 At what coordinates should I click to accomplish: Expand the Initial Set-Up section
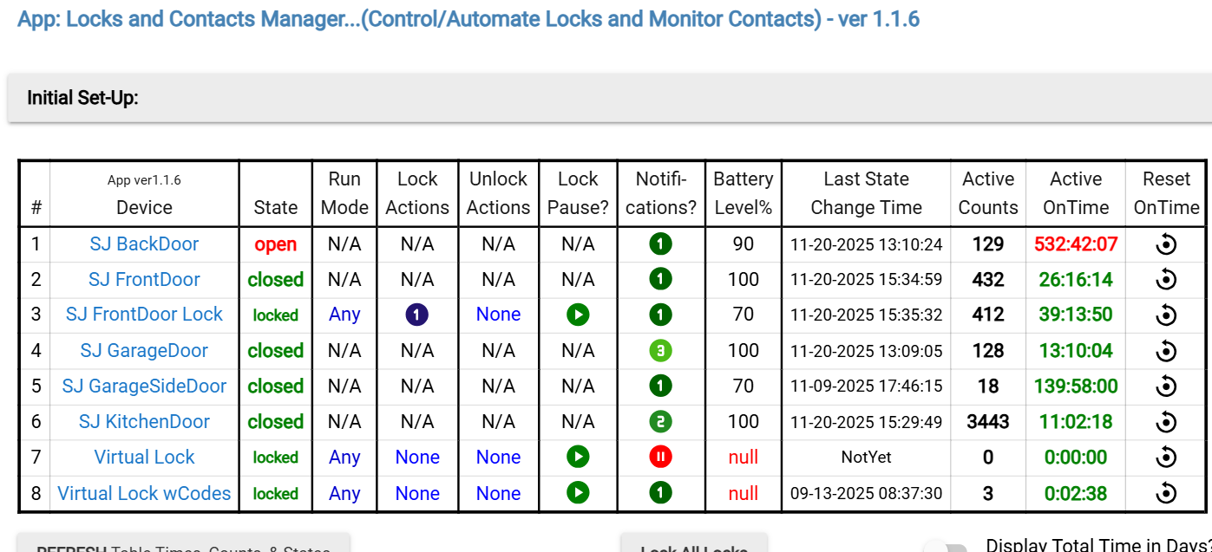83,98
